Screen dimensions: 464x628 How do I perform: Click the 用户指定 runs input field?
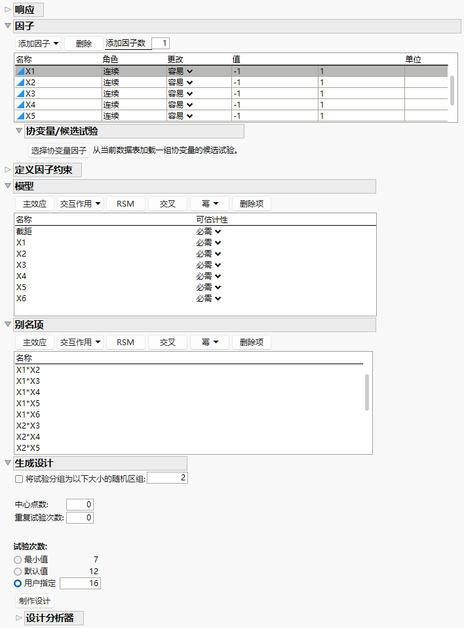(81, 583)
